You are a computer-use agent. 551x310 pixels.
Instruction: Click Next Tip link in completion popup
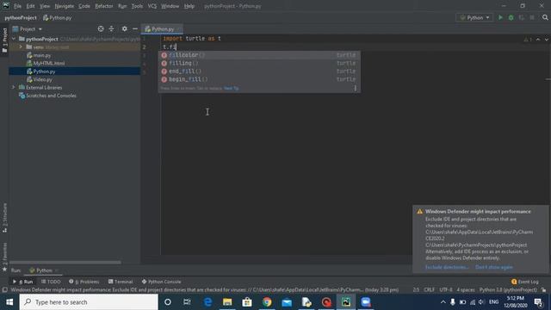point(232,88)
